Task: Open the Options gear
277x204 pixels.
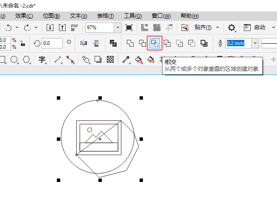Action: coord(232,28)
